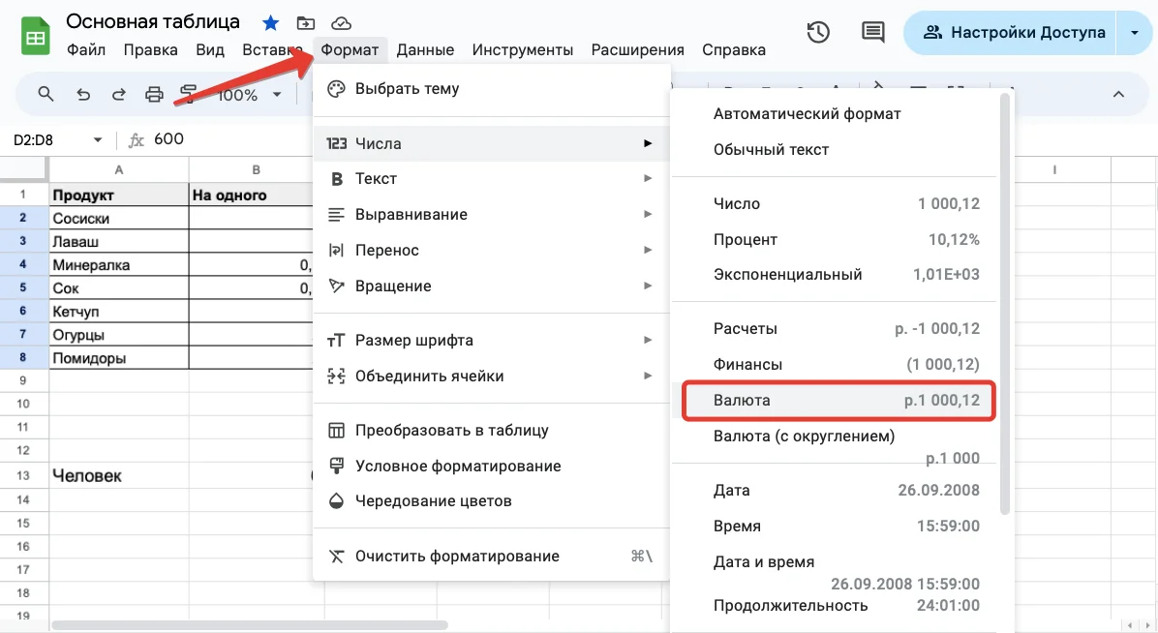Click the paint format roller icon
Viewport: 1158px width, 633px height.
pos(189,94)
